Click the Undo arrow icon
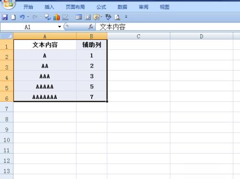Image resolution: width=240 pixels, height=179 pixels. pyautogui.click(x=22, y=17)
